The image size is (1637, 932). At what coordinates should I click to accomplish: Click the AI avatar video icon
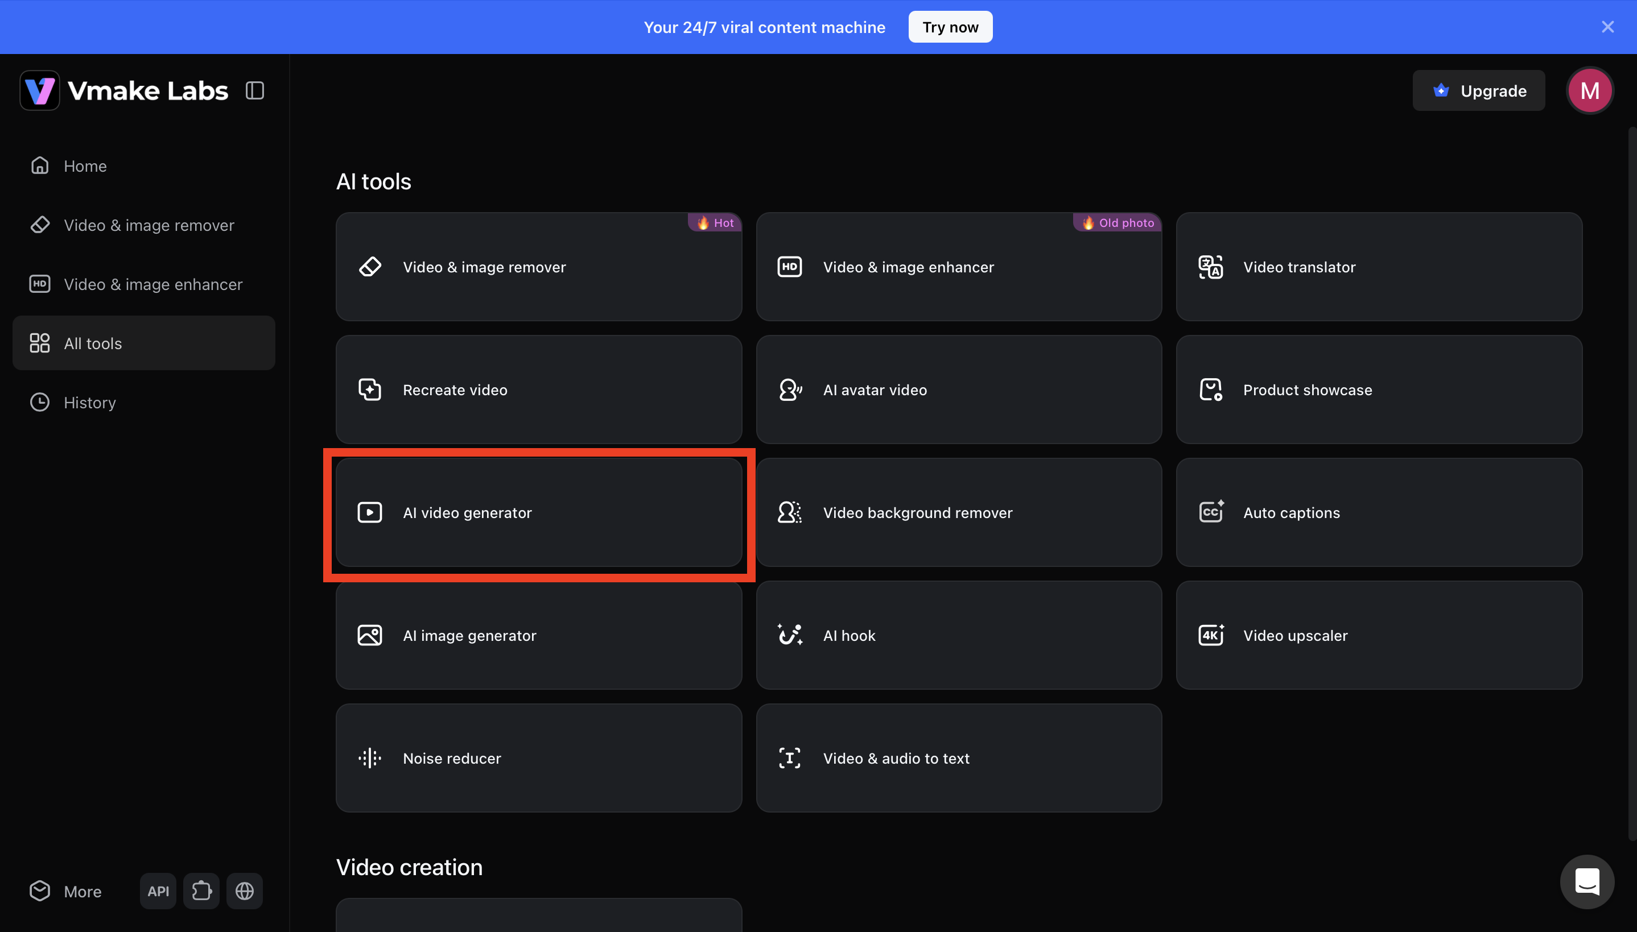point(790,390)
